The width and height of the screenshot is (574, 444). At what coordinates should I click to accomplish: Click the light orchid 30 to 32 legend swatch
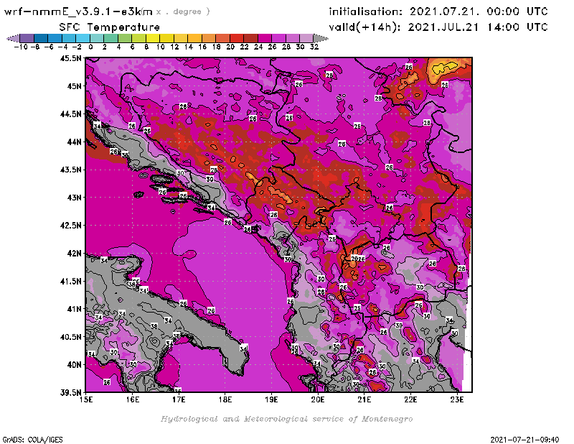(x=307, y=38)
